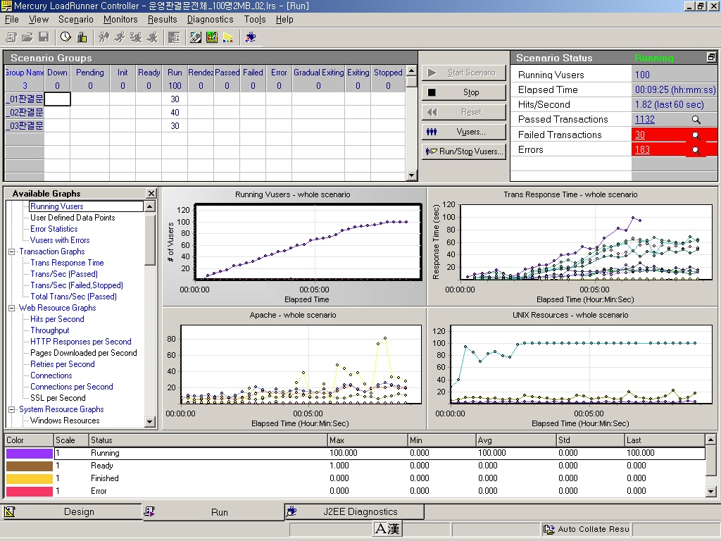Screen dimensions: 721x541
Task: Open the Monitors menu
Action: (x=120, y=19)
